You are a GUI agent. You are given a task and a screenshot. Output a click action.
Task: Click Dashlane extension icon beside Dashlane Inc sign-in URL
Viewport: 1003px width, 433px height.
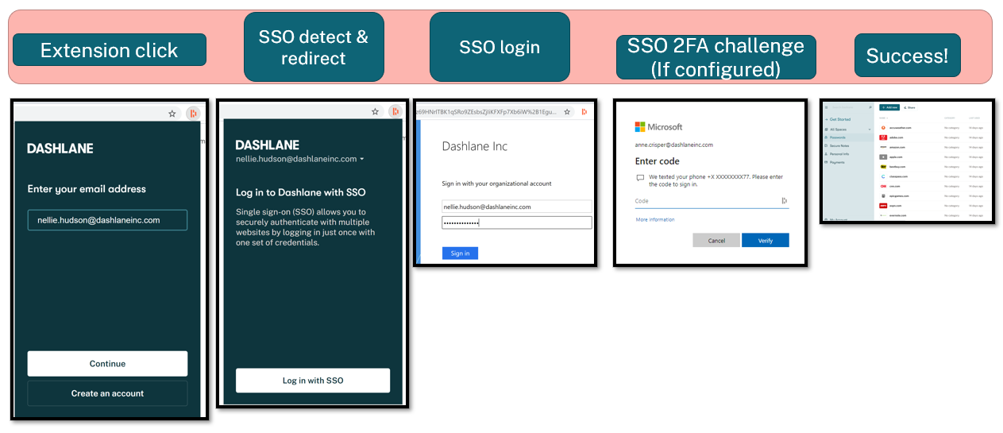pos(585,112)
